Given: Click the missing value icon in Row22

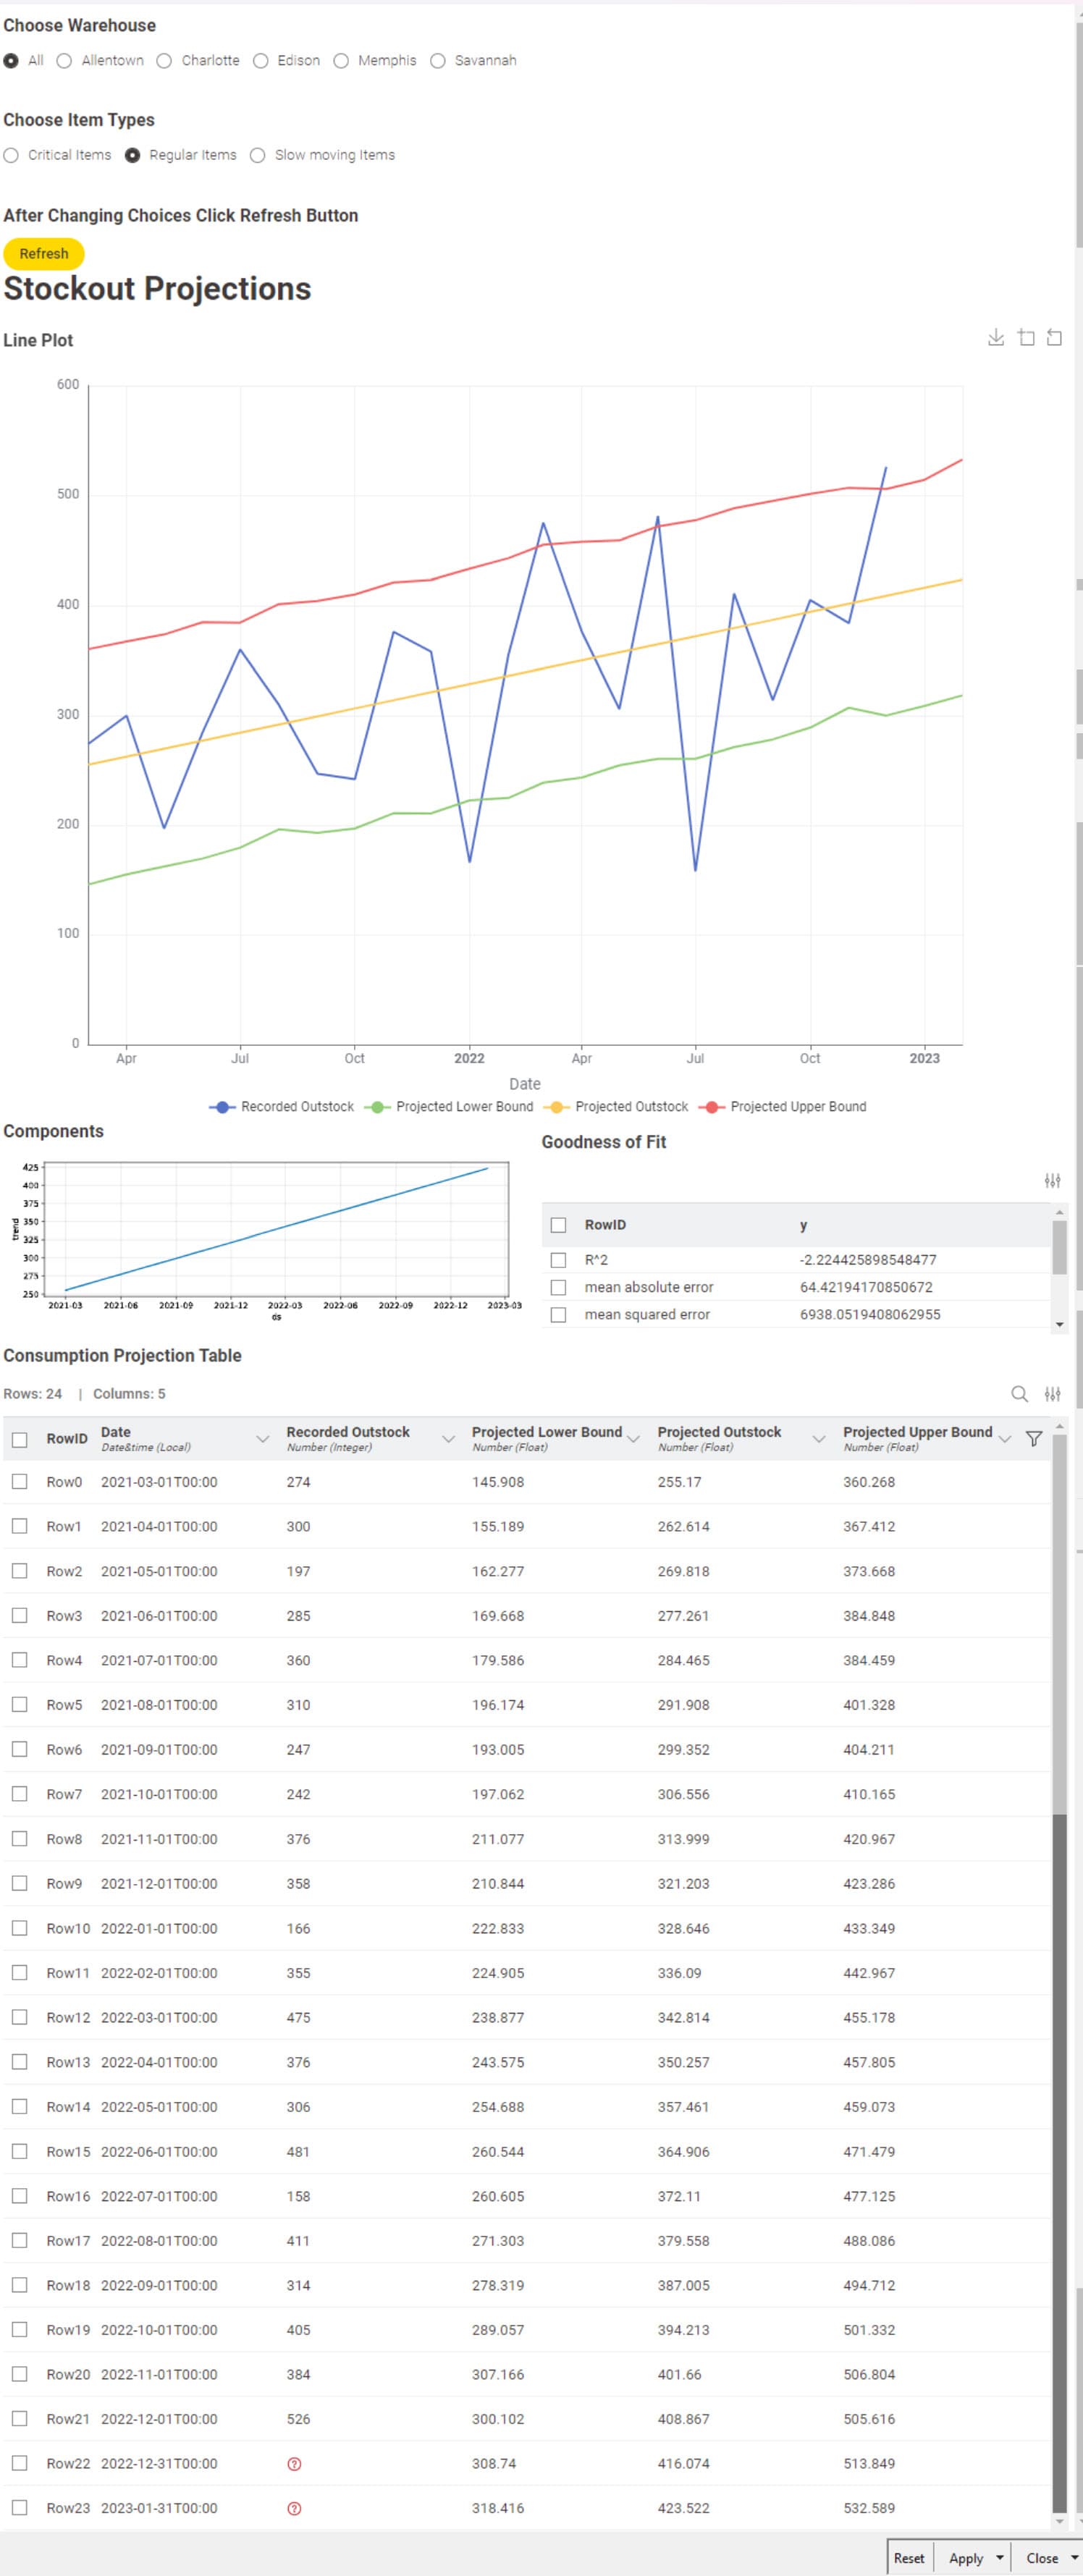Looking at the screenshot, I should point(294,2463).
